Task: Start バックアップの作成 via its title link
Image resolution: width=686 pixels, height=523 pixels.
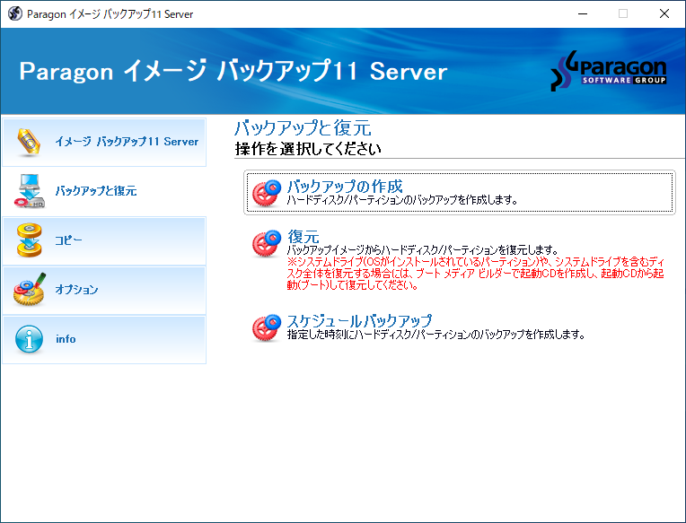Action: pyautogui.click(x=344, y=187)
